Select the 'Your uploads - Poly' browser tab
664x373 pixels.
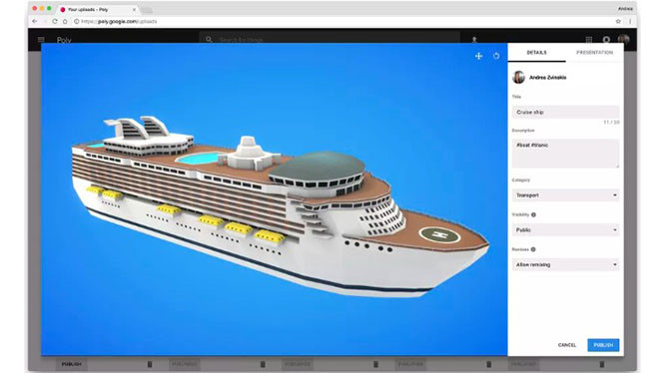point(98,9)
